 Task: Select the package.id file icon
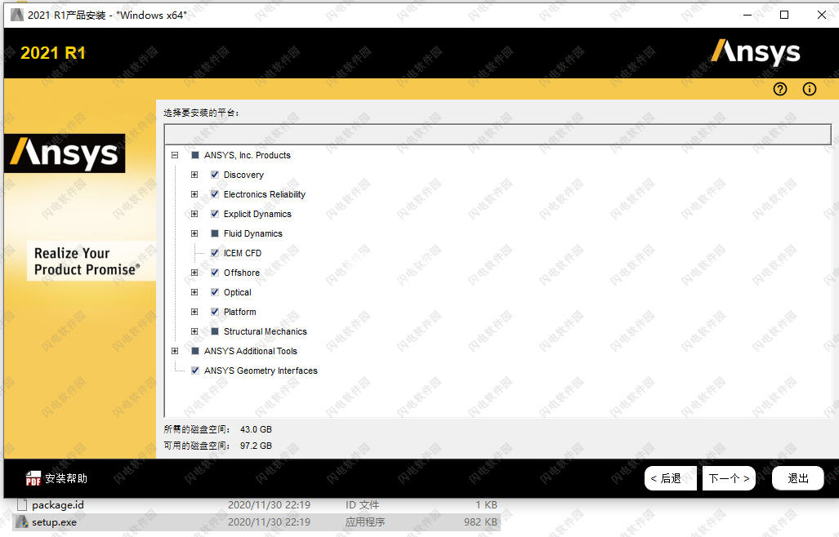(x=22, y=505)
